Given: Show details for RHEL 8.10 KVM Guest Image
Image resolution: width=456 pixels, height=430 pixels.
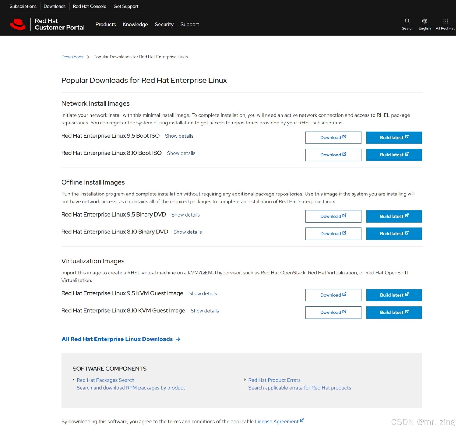Looking at the screenshot, I should click(205, 311).
